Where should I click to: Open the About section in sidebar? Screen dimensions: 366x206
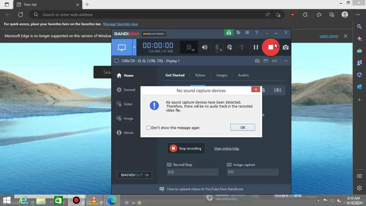[x=125, y=133]
